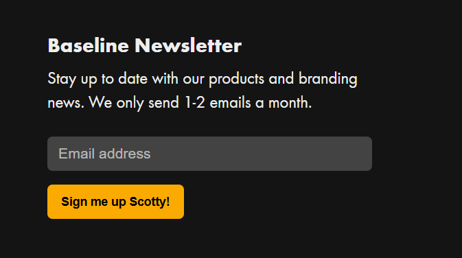The height and width of the screenshot is (258, 462).
Task: Click the word Newsletter in the heading
Action: point(188,46)
